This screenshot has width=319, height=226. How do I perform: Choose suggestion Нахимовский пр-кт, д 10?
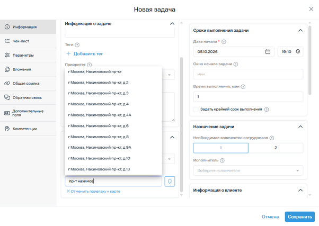(x=113, y=158)
